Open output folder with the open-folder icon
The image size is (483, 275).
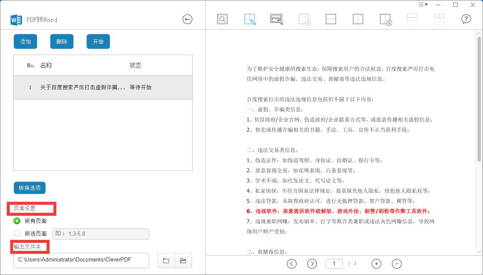pos(183,261)
